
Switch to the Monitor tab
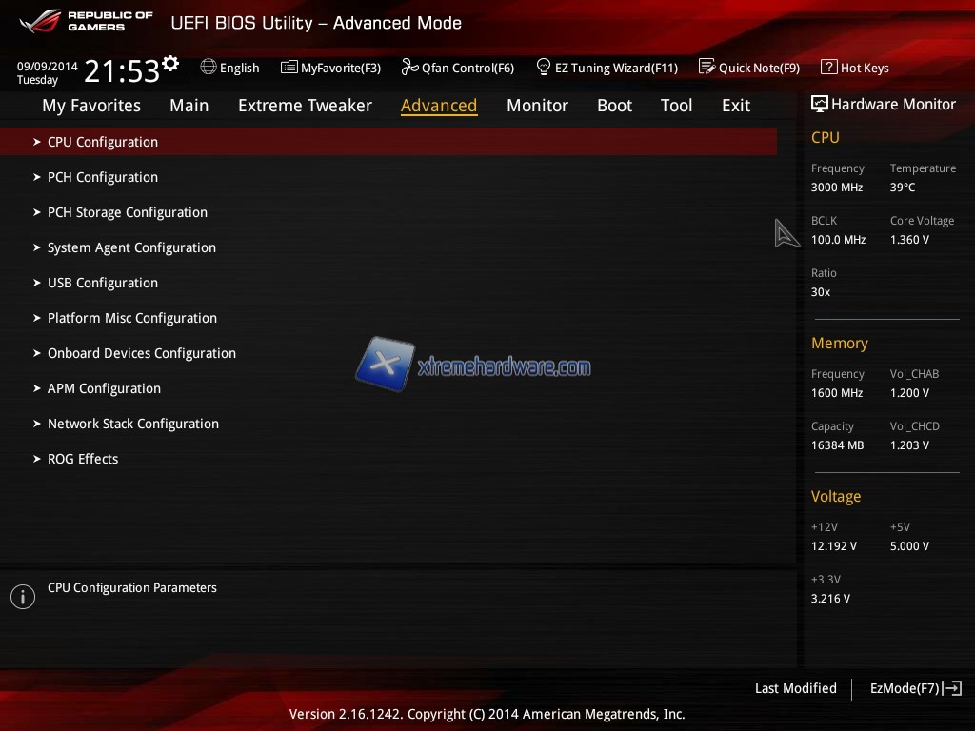pos(537,106)
